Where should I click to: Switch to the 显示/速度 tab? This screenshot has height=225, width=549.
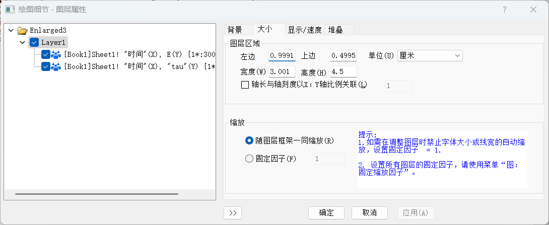[x=305, y=30]
